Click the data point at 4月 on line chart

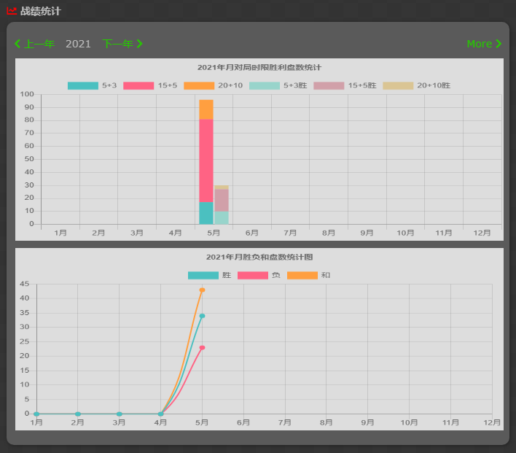pyautogui.click(x=160, y=414)
